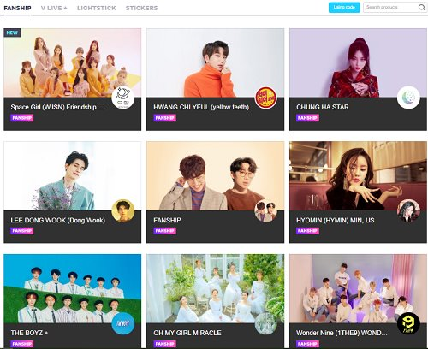Switch to the V LIVE + tab

(x=54, y=8)
